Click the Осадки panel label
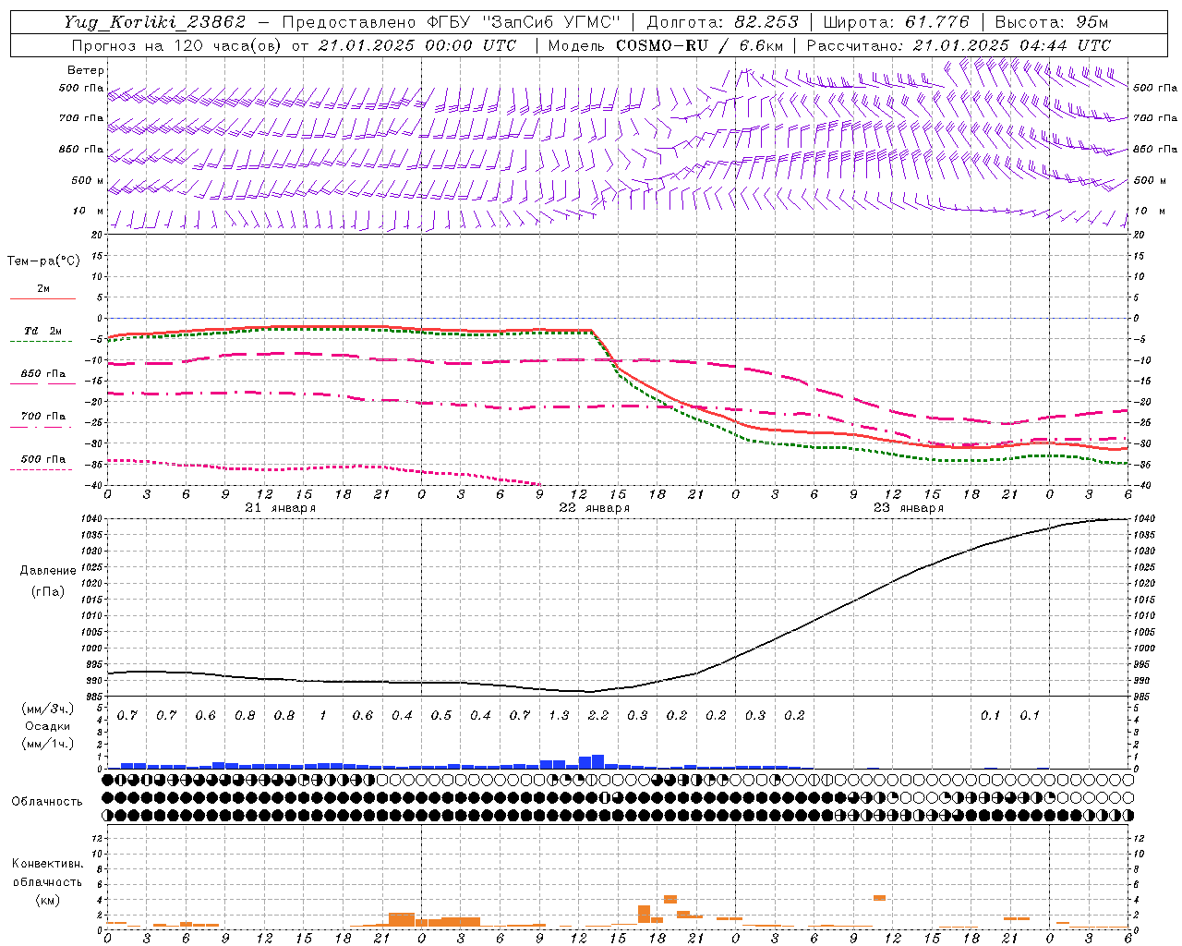Image resolution: width=1182 pixels, height=946 pixels. (47, 726)
